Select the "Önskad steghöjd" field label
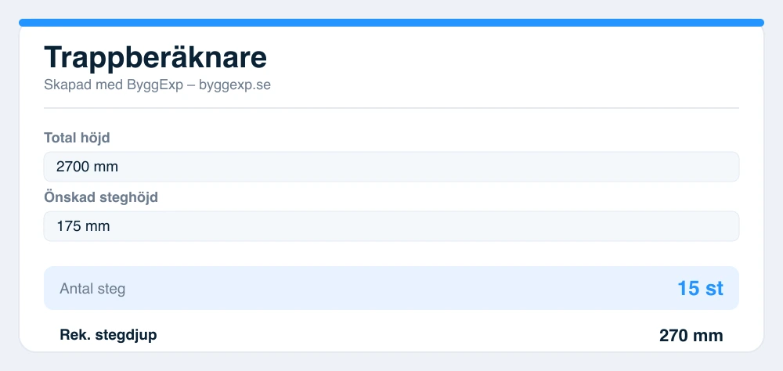This screenshot has height=371, width=783. [x=101, y=197]
